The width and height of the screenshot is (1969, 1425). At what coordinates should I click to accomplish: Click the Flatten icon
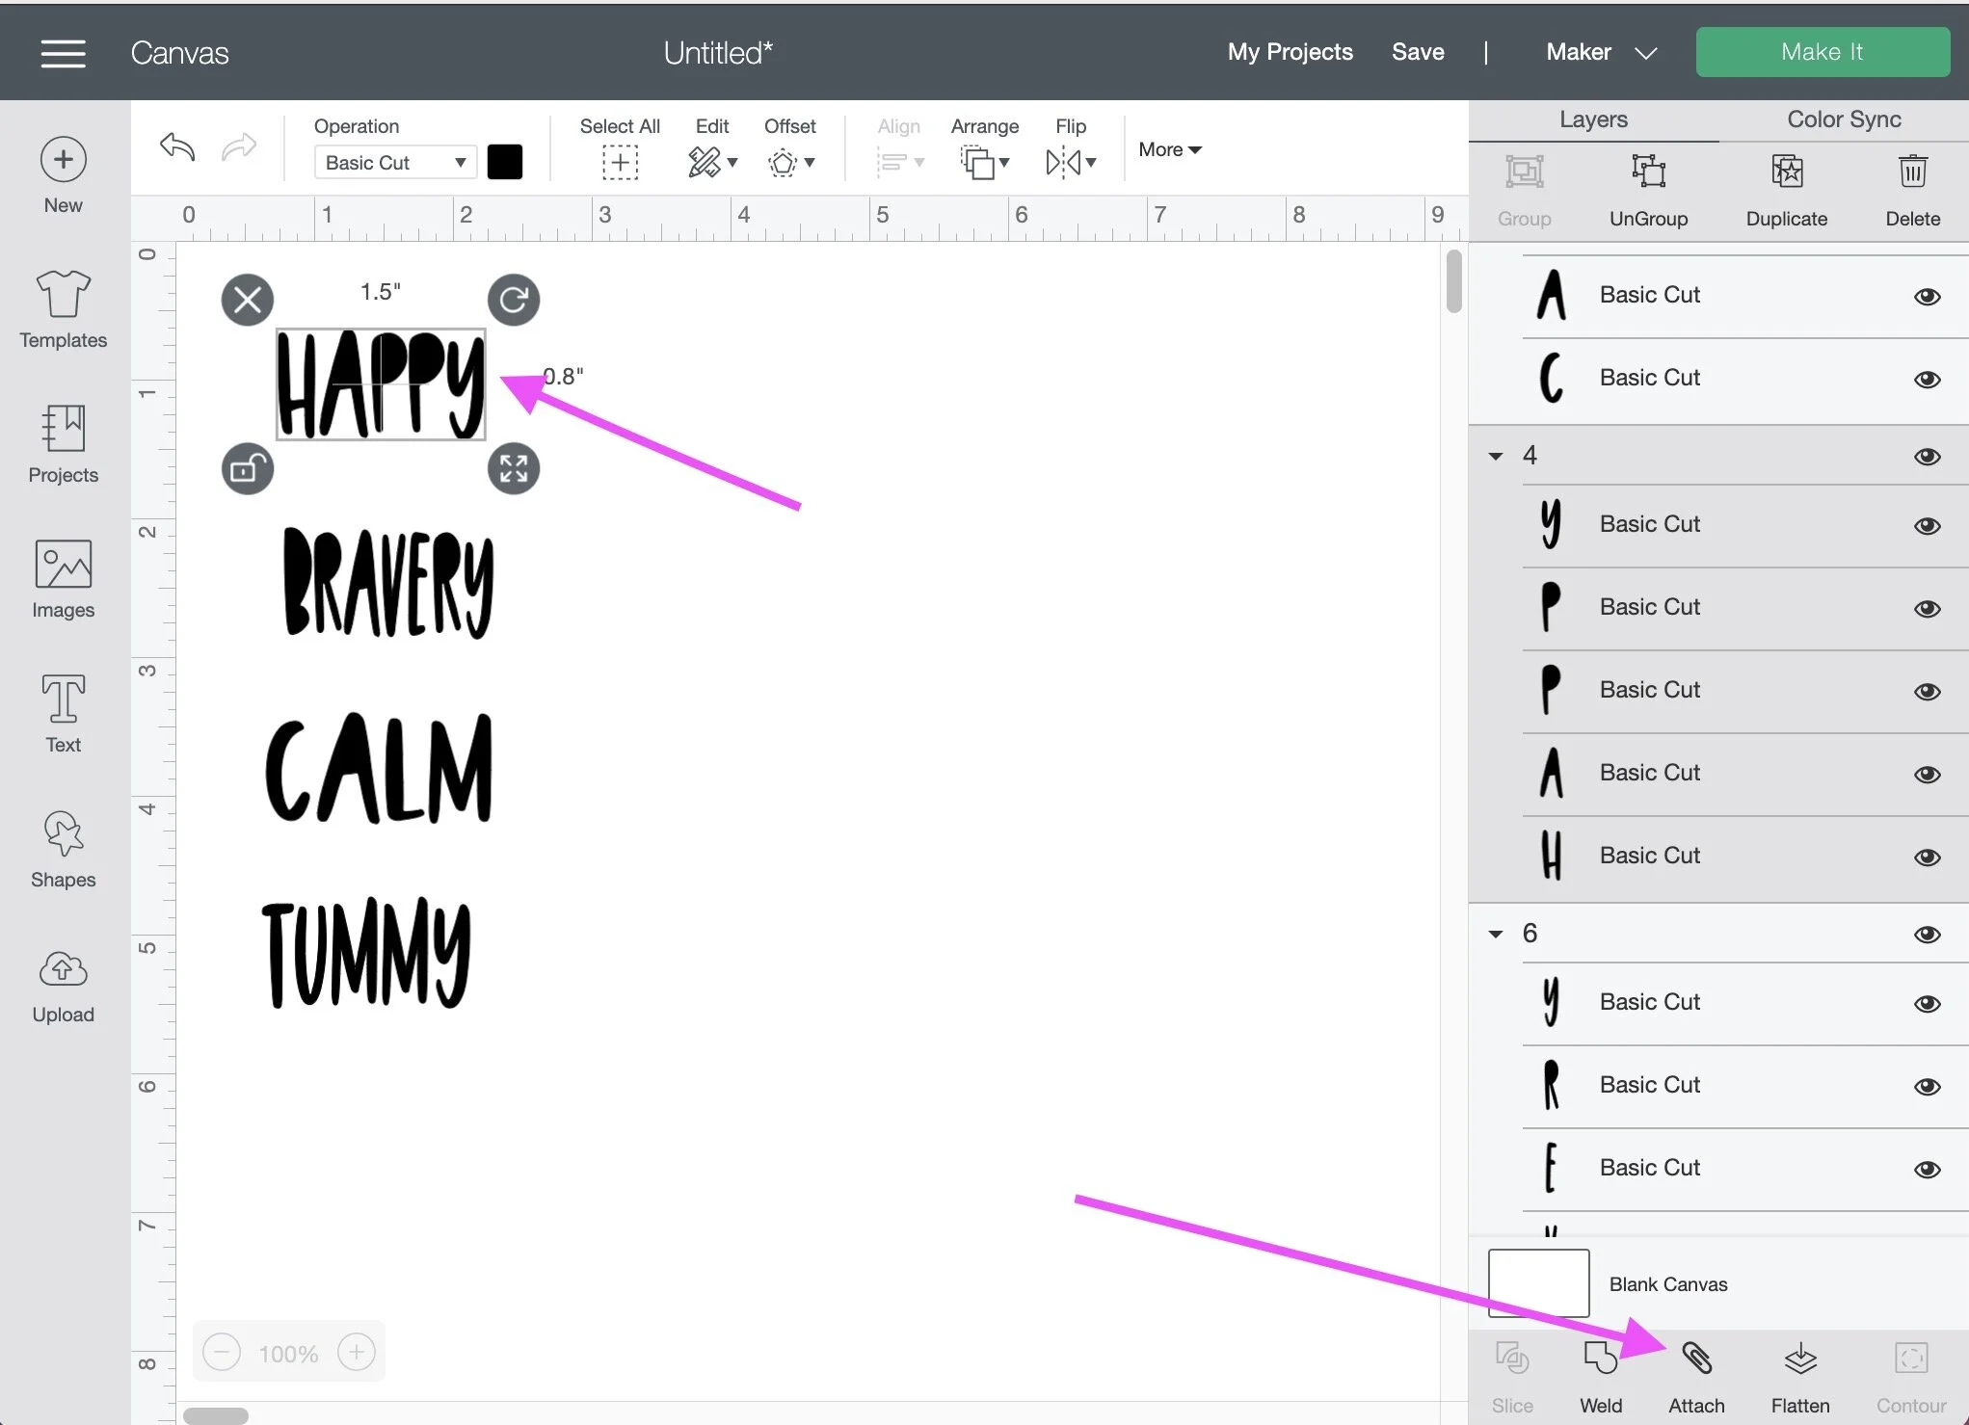pos(1799,1359)
